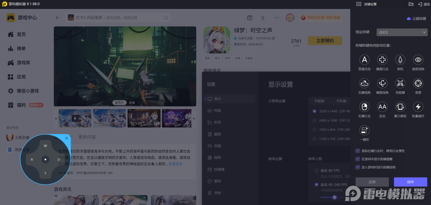Open the calendar reservation icon in 游戏中心 toolbar
Screen dimensions: 431x205
[250, 18]
